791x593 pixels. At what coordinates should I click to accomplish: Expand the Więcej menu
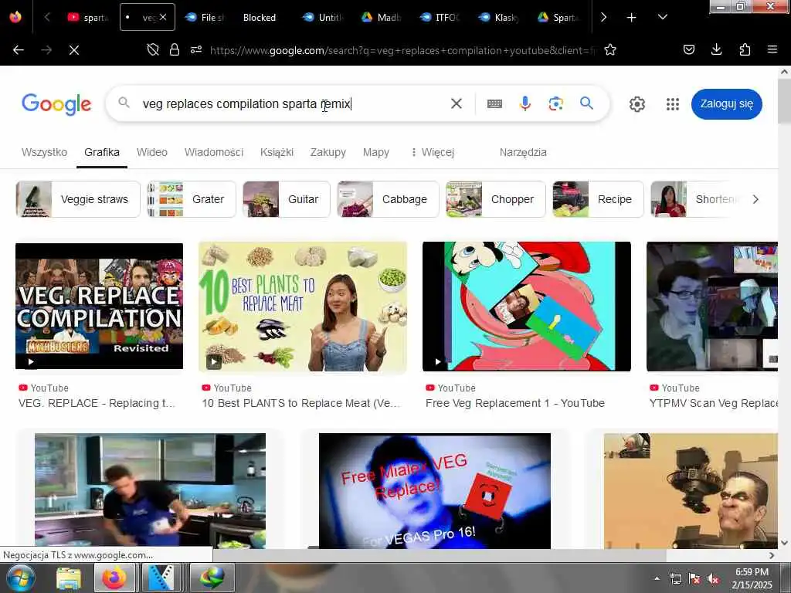pyautogui.click(x=433, y=152)
